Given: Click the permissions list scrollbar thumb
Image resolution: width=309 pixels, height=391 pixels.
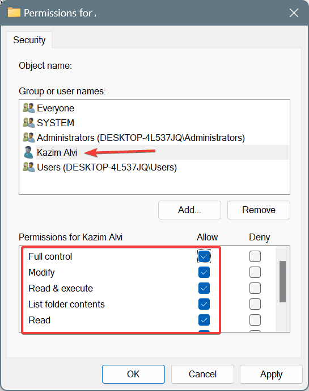Looking at the screenshot, I should 282,281.
